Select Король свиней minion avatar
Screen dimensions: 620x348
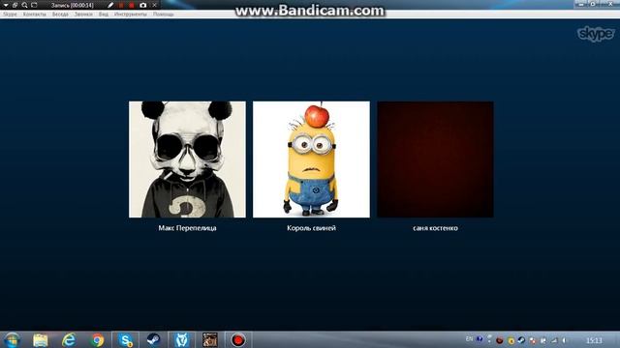[x=312, y=159]
